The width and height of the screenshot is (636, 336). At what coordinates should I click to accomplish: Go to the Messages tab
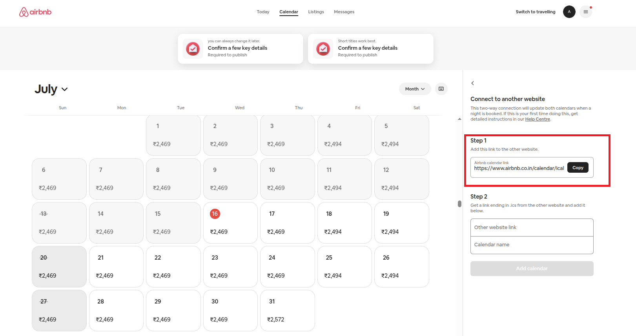coord(344,12)
